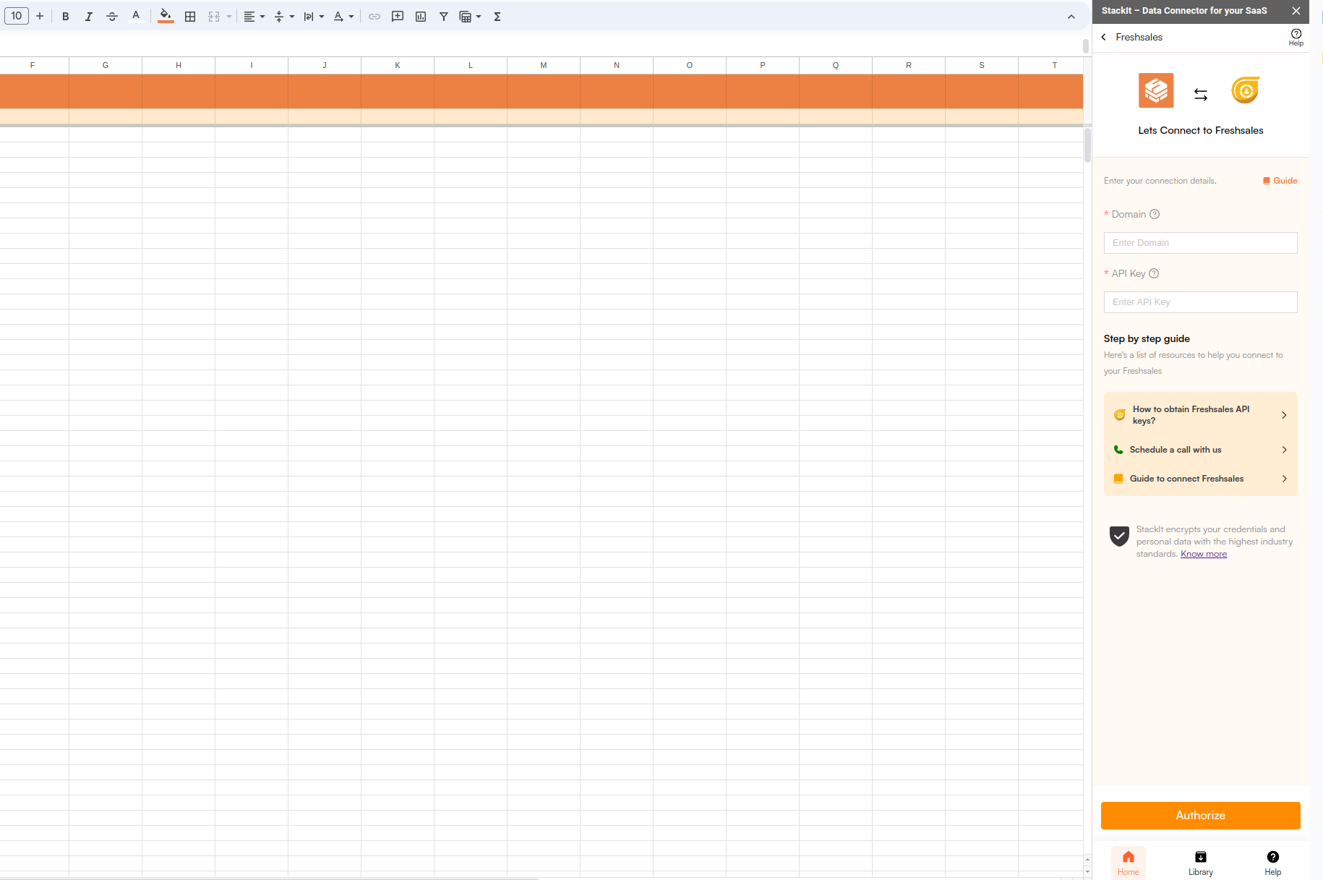Screen dimensions: 1323x880
Task: Click the vertical scrollbar thumb
Action: click(1087, 145)
